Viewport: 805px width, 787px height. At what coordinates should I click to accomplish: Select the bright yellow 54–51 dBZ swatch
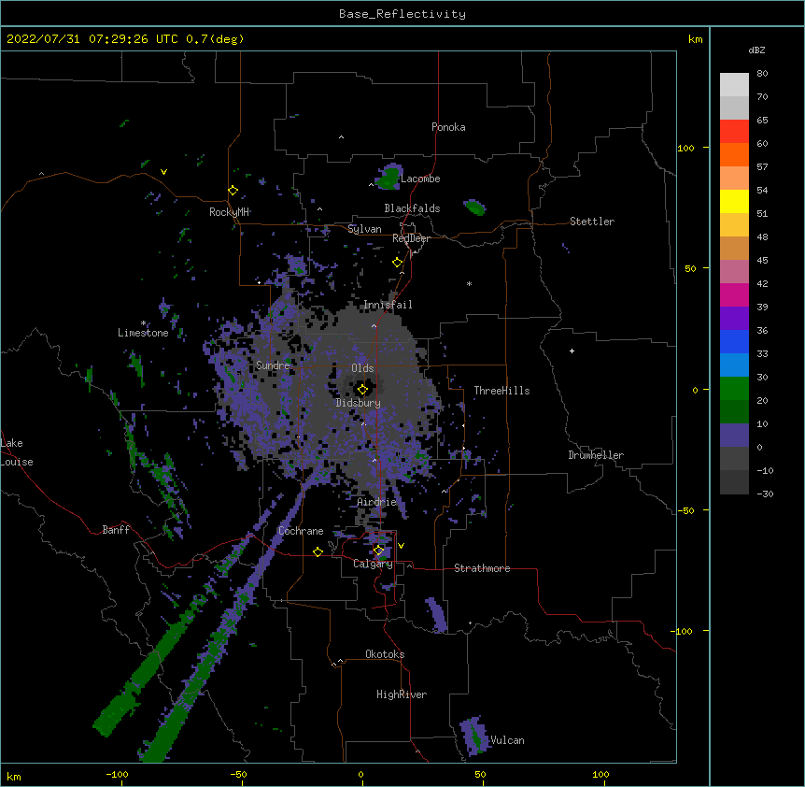734,201
